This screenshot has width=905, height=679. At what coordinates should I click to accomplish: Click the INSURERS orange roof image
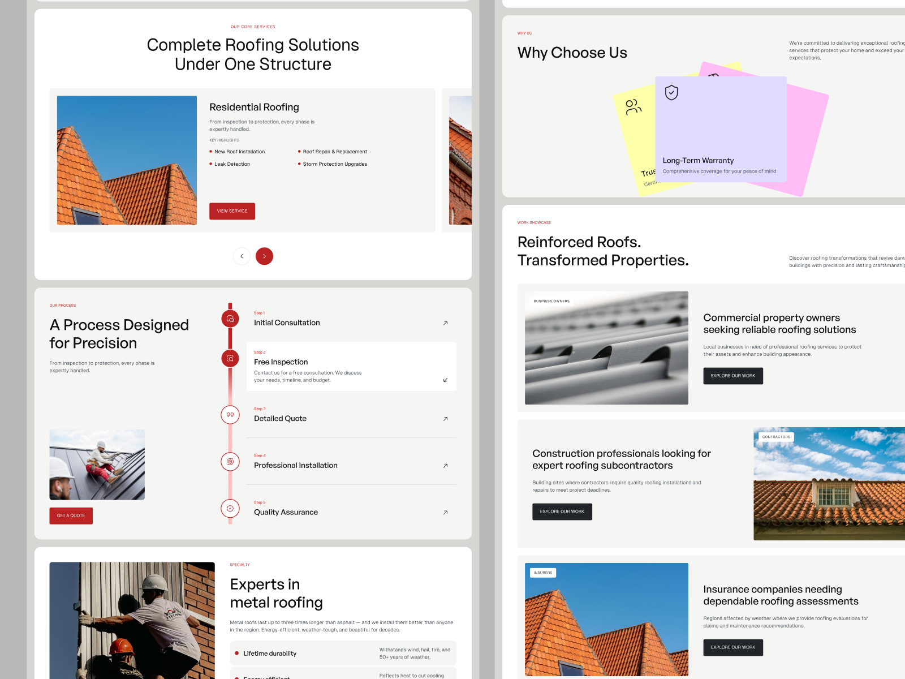[x=606, y=620]
